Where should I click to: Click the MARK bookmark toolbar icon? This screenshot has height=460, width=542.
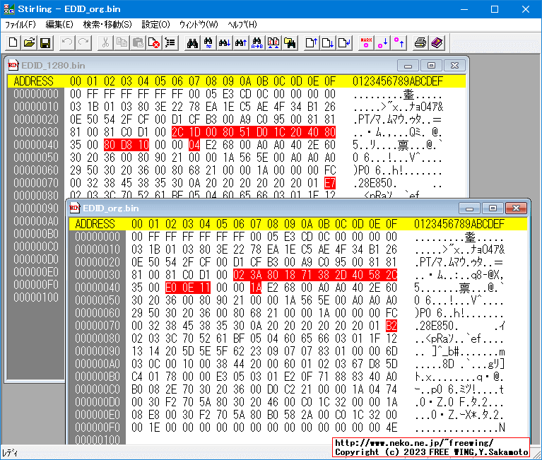[366, 43]
